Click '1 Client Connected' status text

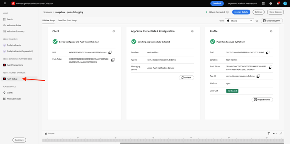pos(217,12)
